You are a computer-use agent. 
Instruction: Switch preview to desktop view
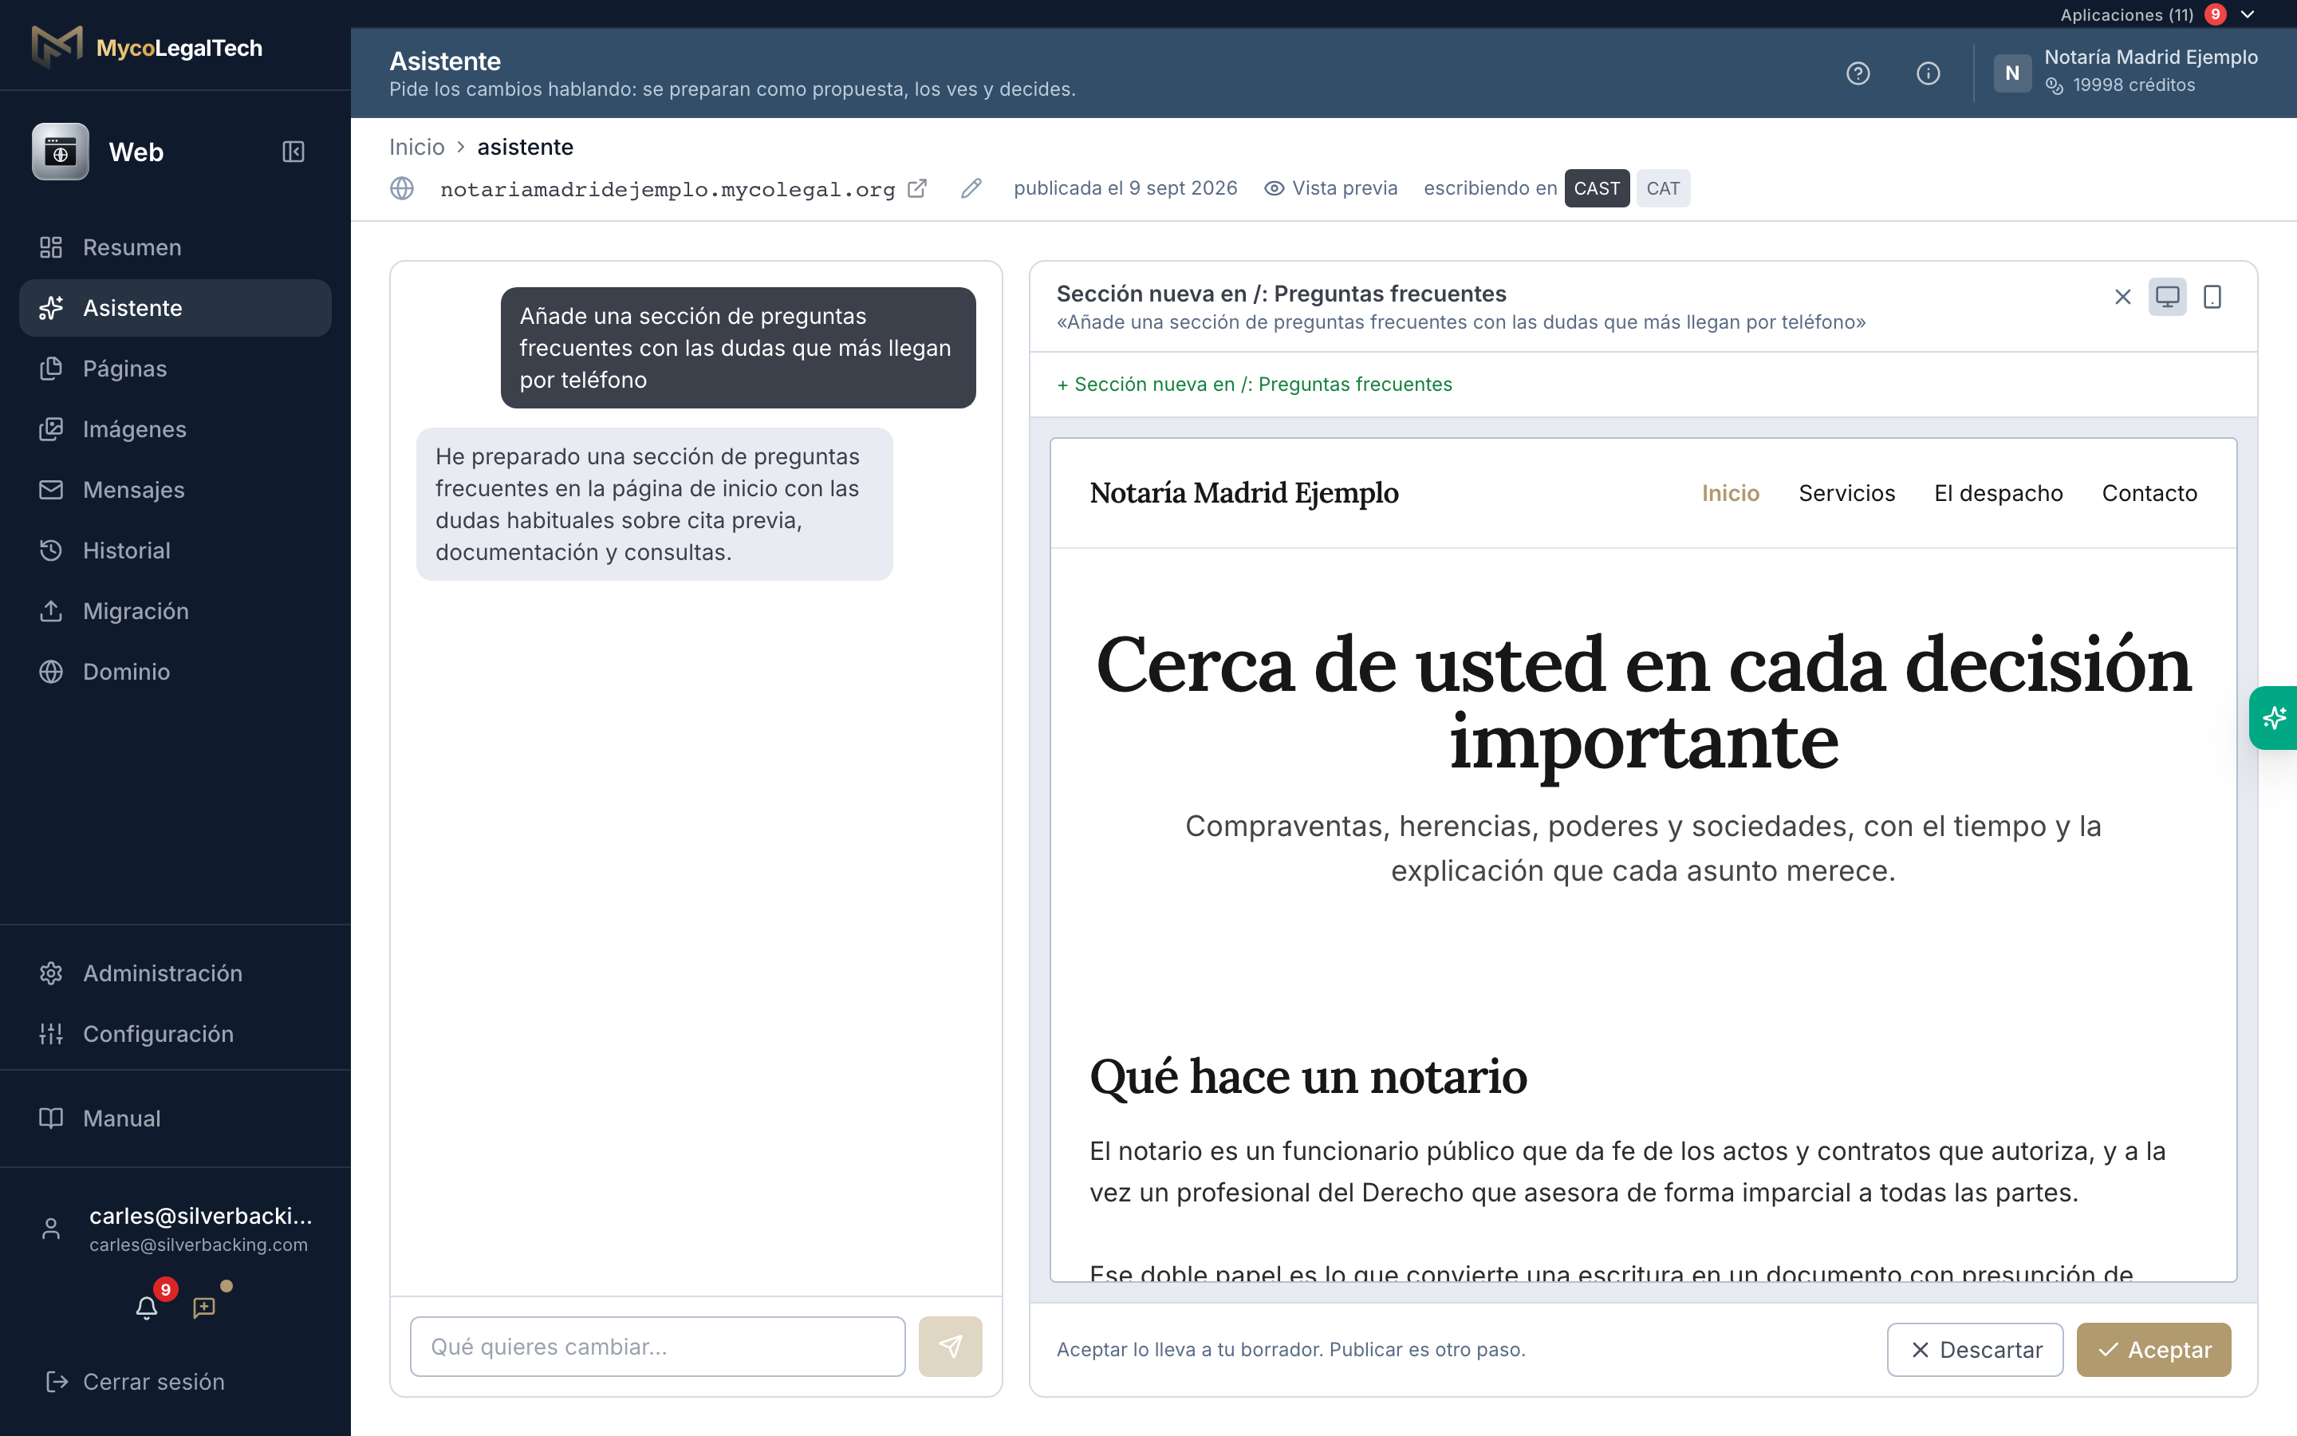coord(2168,298)
